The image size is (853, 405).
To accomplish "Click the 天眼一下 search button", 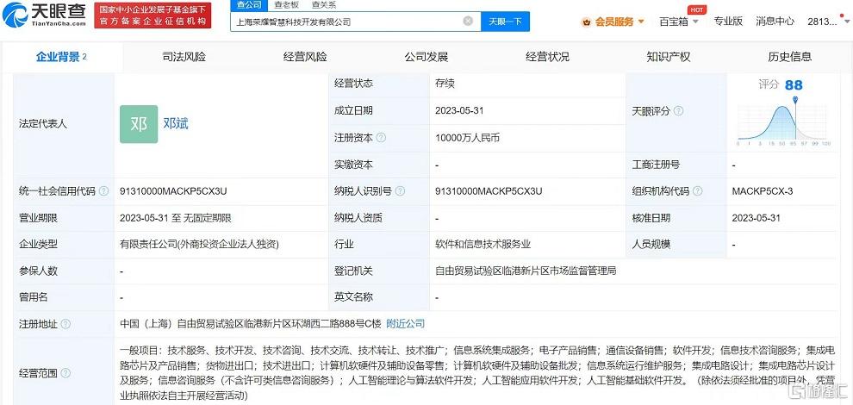I will coord(506,22).
